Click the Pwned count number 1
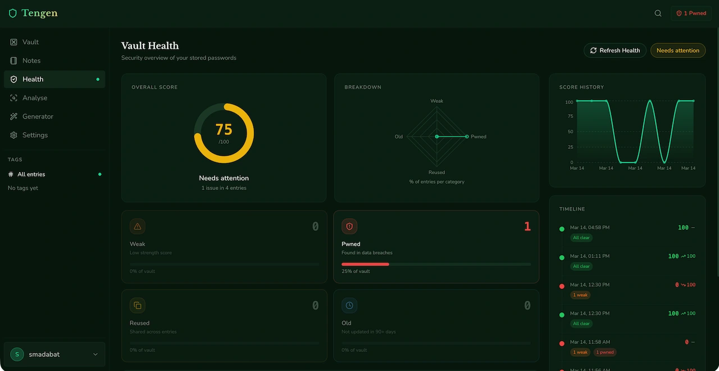The width and height of the screenshot is (719, 371). pos(527,227)
